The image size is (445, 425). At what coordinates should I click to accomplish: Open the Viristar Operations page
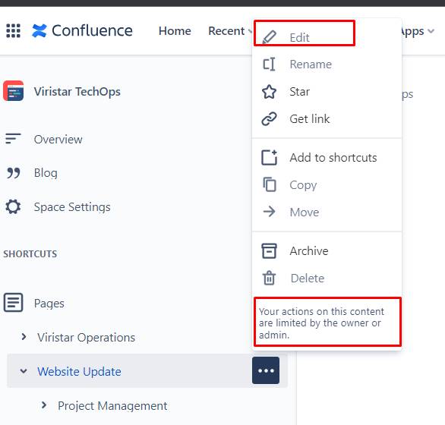point(86,337)
